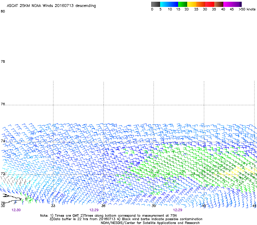Click the green 15-20 knots legend swatch
This screenshot has height=225, width=257.
(183, 4)
